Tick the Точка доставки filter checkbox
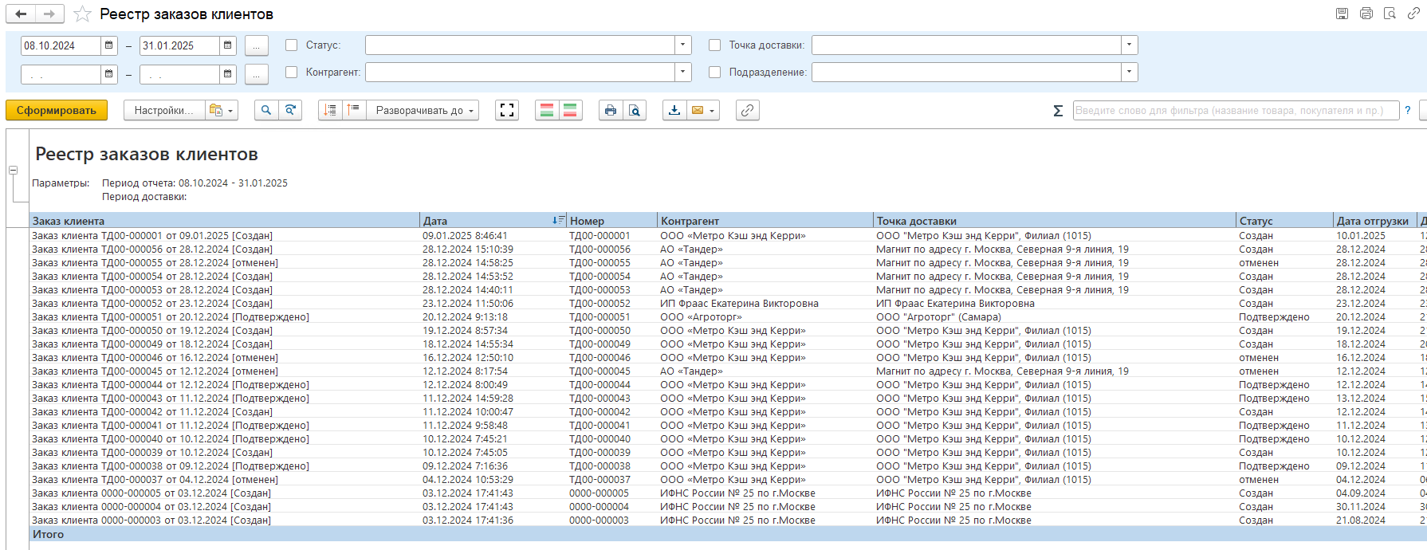The width and height of the screenshot is (1427, 550). [x=715, y=45]
